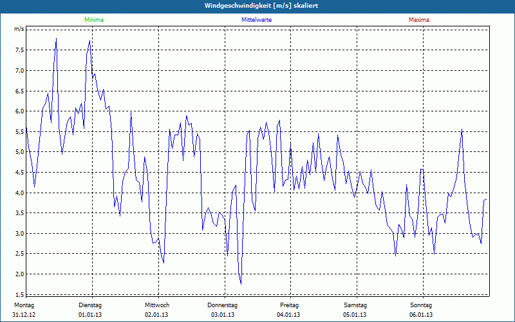
Task: Click the 6,0 y-axis value
Action: 19,111
